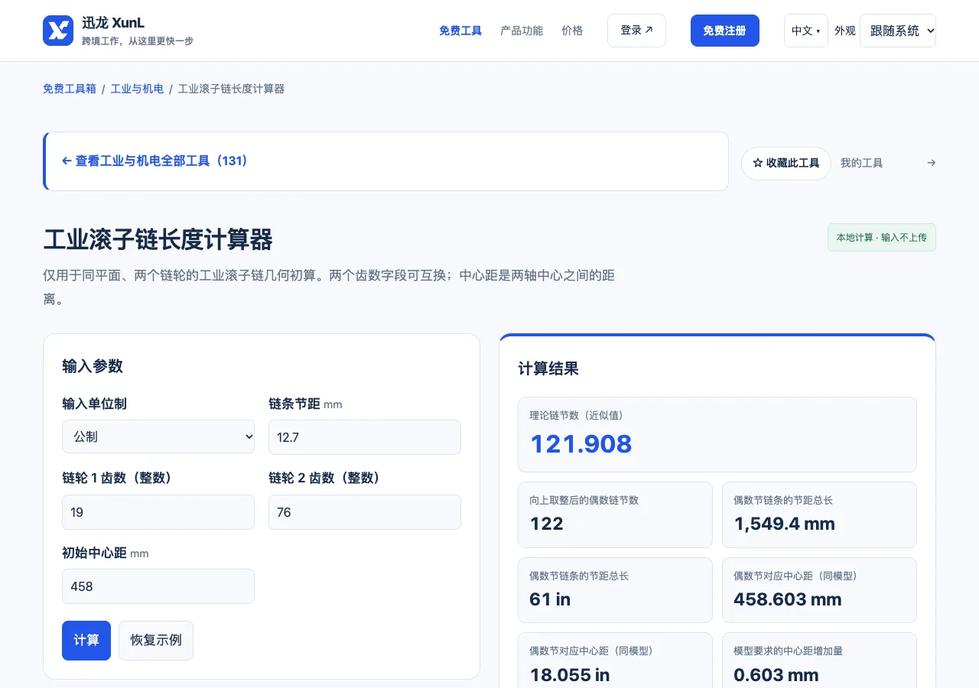Click the value 61 in
979x688 pixels.
click(550, 599)
